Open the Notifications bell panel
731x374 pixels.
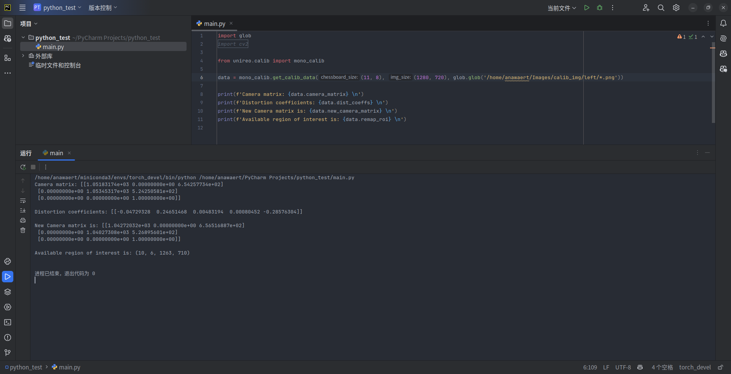tap(723, 23)
